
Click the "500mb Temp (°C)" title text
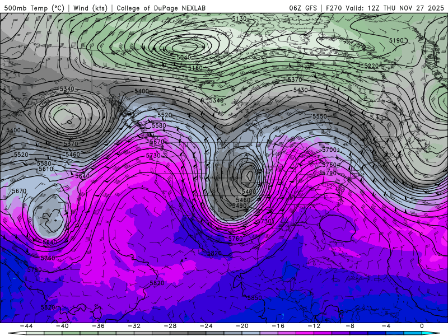[x=34, y=8]
